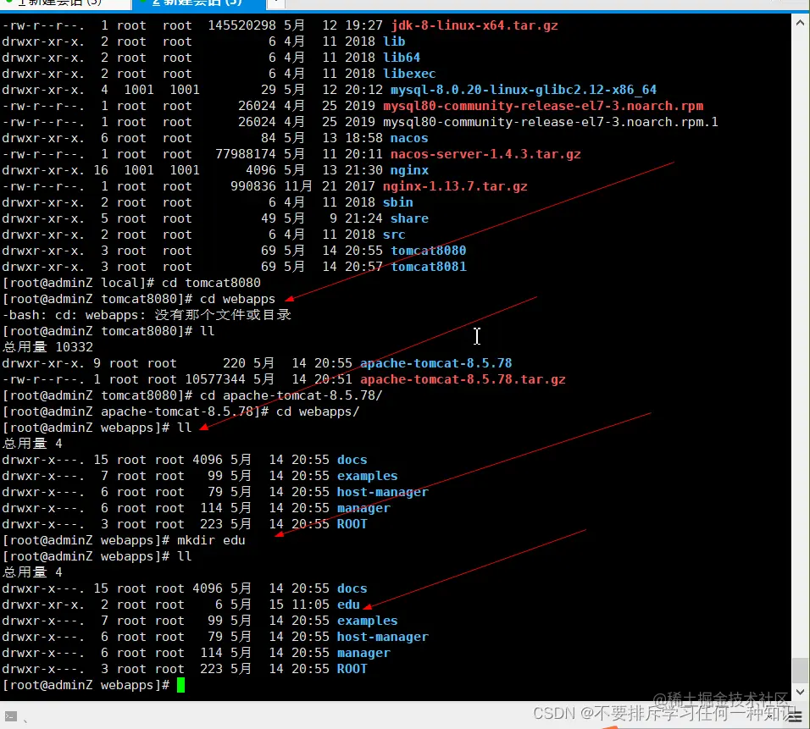Screen dimensions: 810x729
Task: Click the nacos-server-1.4.3.tar.gz file name
Action: click(x=485, y=154)
